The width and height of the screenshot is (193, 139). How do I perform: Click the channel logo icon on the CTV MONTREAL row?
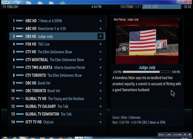(100, 59)
